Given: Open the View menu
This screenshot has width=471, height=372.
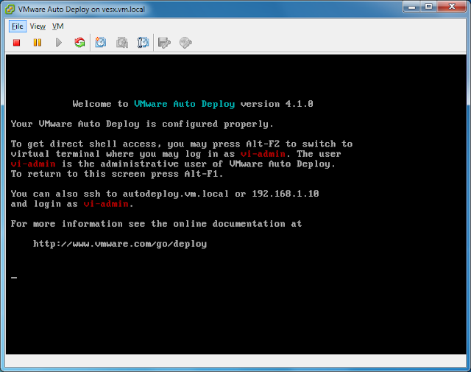Looking at the screenshot, I should (x=38, y=27).
